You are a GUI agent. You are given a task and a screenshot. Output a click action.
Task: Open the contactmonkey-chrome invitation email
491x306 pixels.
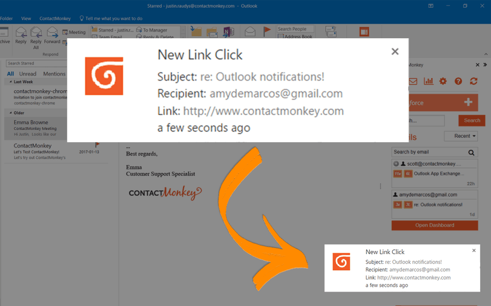coord(40,97)
